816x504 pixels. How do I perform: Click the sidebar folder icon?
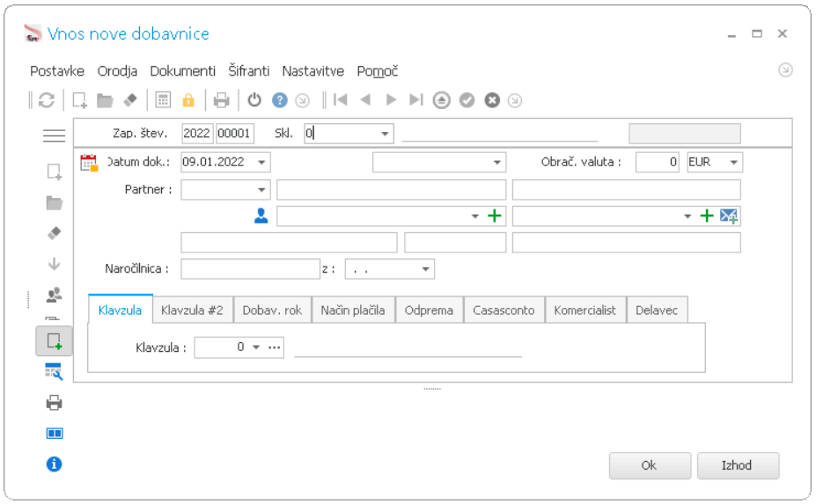coord(54,203)
